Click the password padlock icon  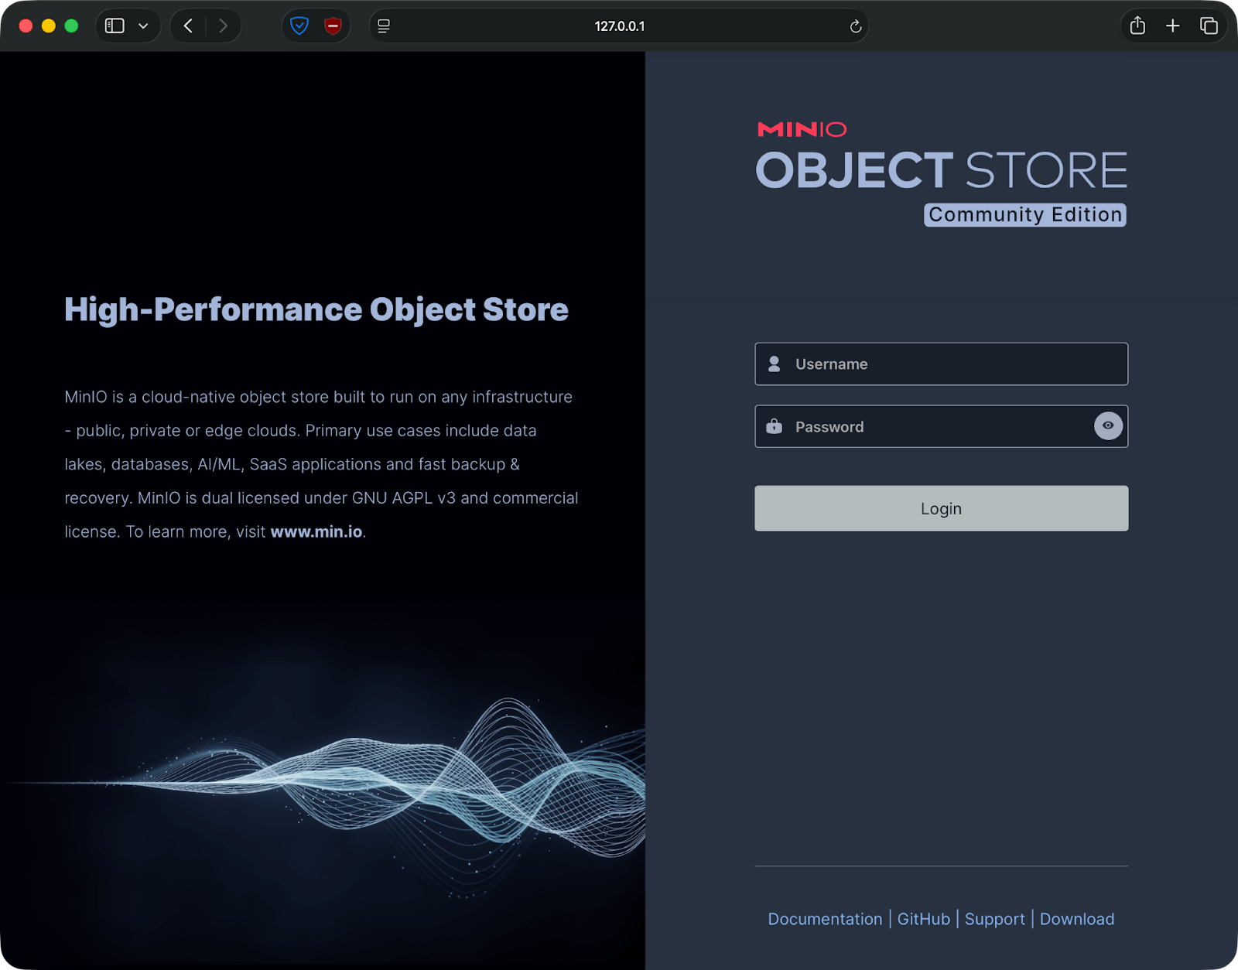click(x=775, y=426)
